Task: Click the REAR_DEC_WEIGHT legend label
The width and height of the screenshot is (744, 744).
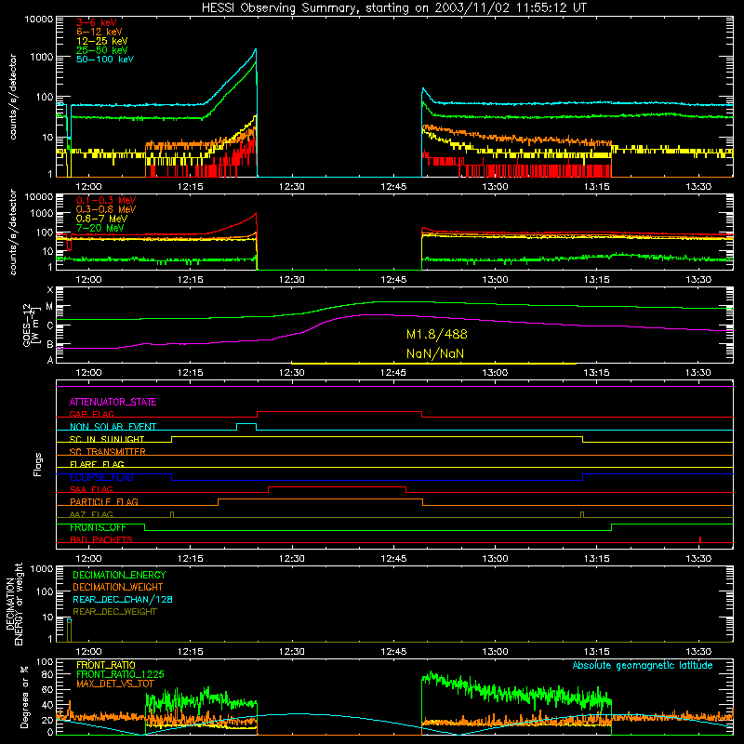Action: coord(114,612)
